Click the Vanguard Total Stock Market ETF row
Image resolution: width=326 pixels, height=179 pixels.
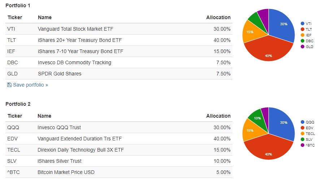[x=75, y=29]
